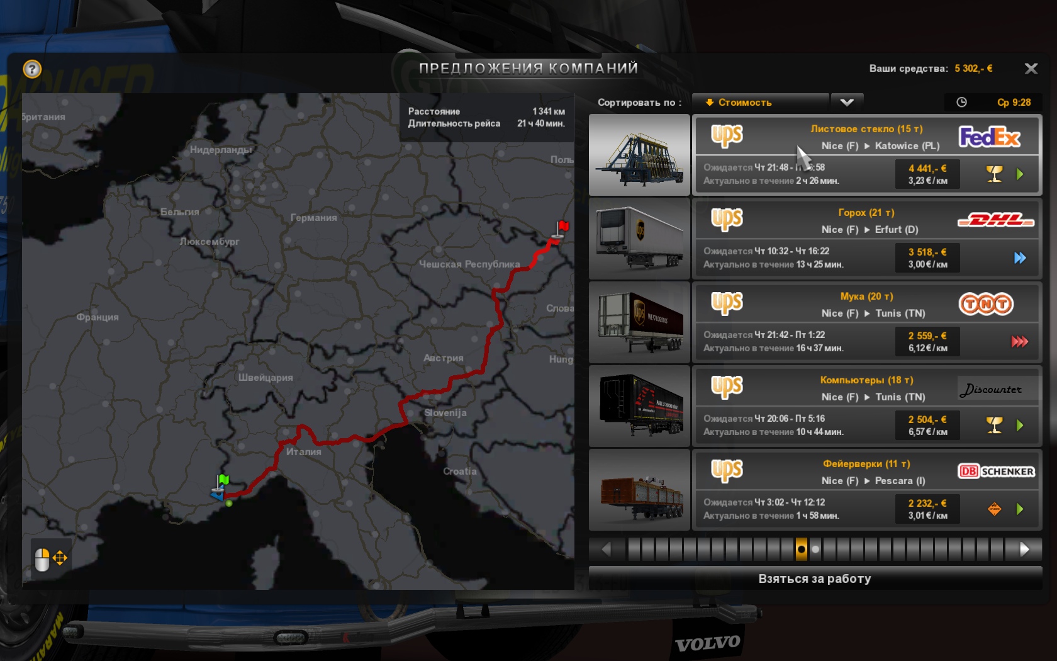Image resolution: width=1057 pixels, height=661 pixels.
Task: Expand sort options with the chevron arrow
Action: pyautogui.click(x=847, y=102)
